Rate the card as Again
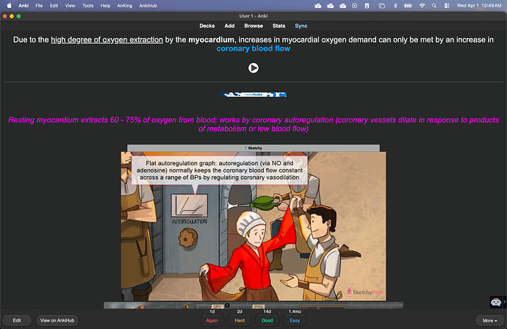Viewport: 507px width, 329px height. (x=212, y=320)
